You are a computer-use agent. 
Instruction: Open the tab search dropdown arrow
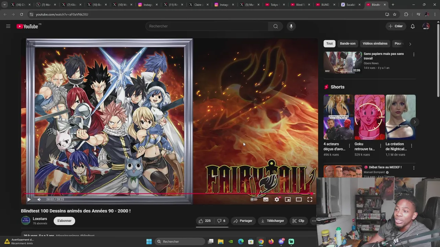tap(4, 5)
